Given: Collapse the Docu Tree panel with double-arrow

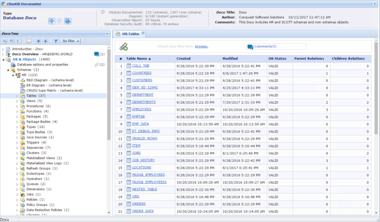Looking at the screenshot, I should point(107,33).
